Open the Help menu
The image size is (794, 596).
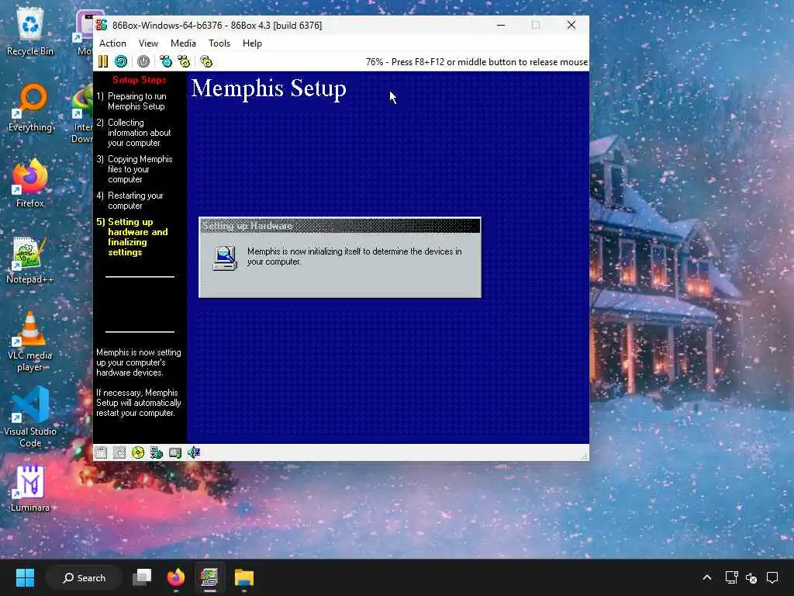252,43
